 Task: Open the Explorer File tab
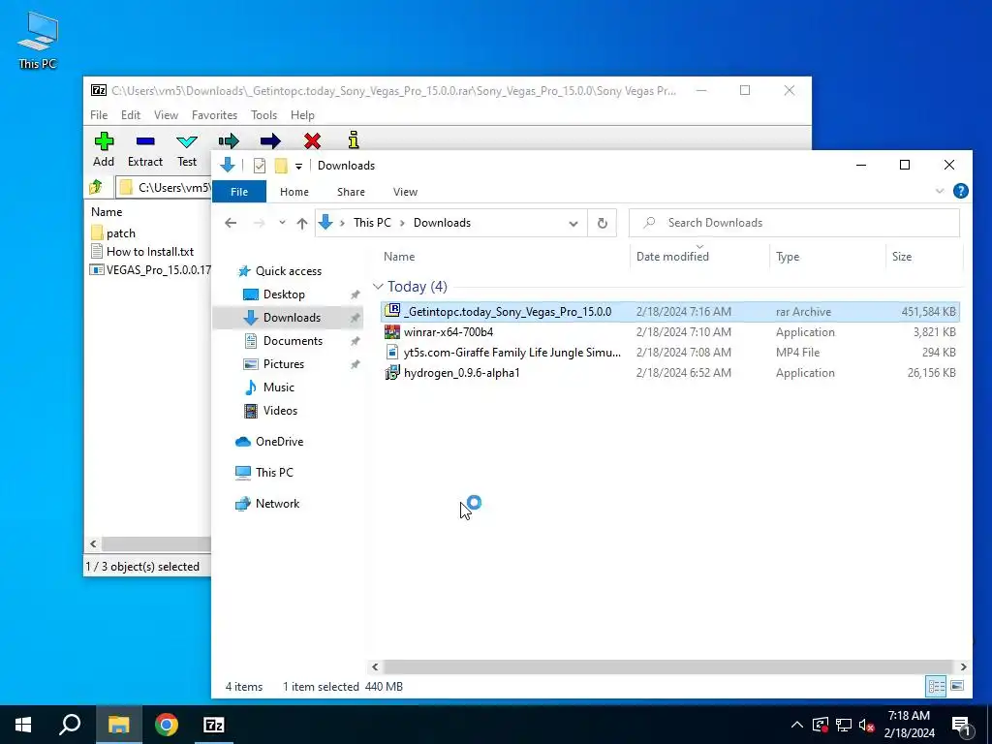[239, 192]
